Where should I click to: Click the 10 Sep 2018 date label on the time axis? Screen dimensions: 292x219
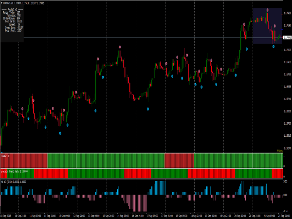click(x=5, y=216)
